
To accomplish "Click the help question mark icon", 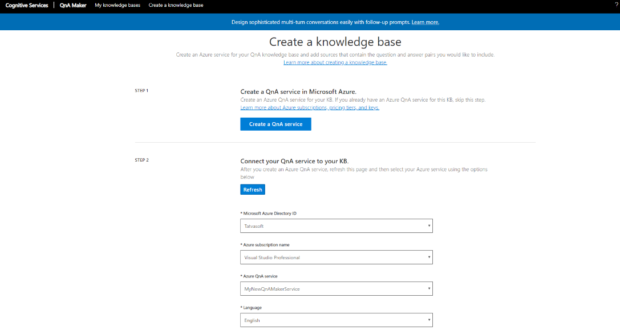I will [x=617, y=5].
